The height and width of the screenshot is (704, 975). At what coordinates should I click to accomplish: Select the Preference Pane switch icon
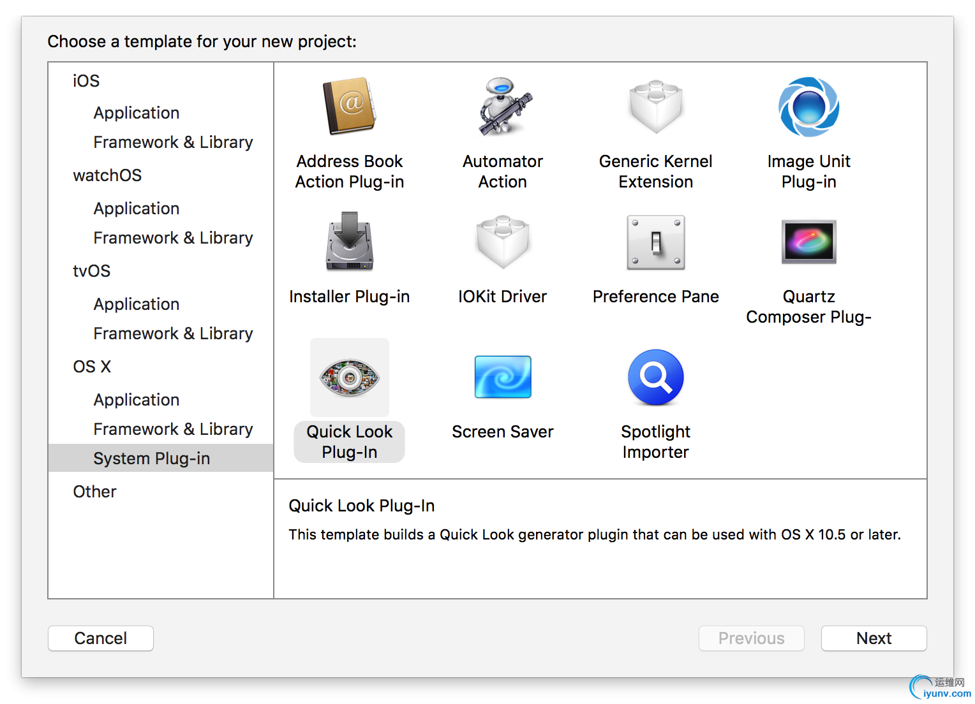[x=656, y=242]
